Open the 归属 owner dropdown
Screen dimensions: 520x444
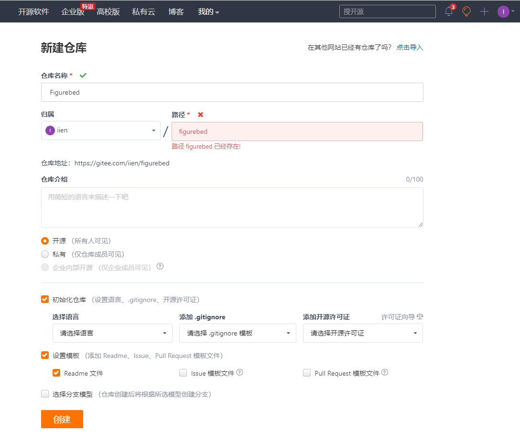[101, 130]
